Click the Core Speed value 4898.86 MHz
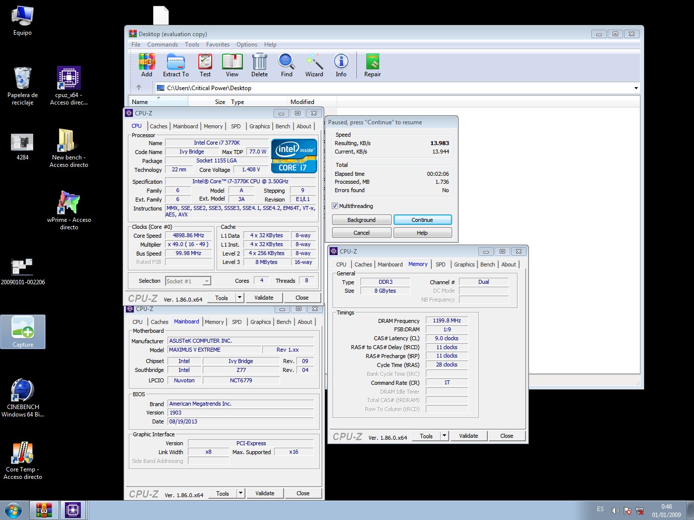The width and height of the screenshot is (694, 520). 188,236
